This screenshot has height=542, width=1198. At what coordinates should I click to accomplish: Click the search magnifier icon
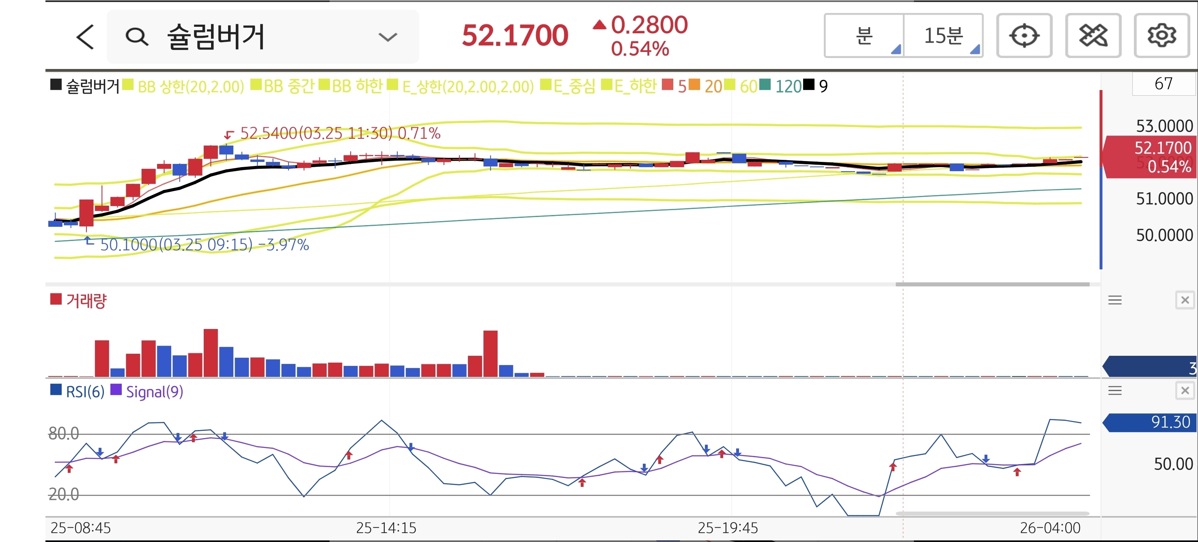(137, 37)
